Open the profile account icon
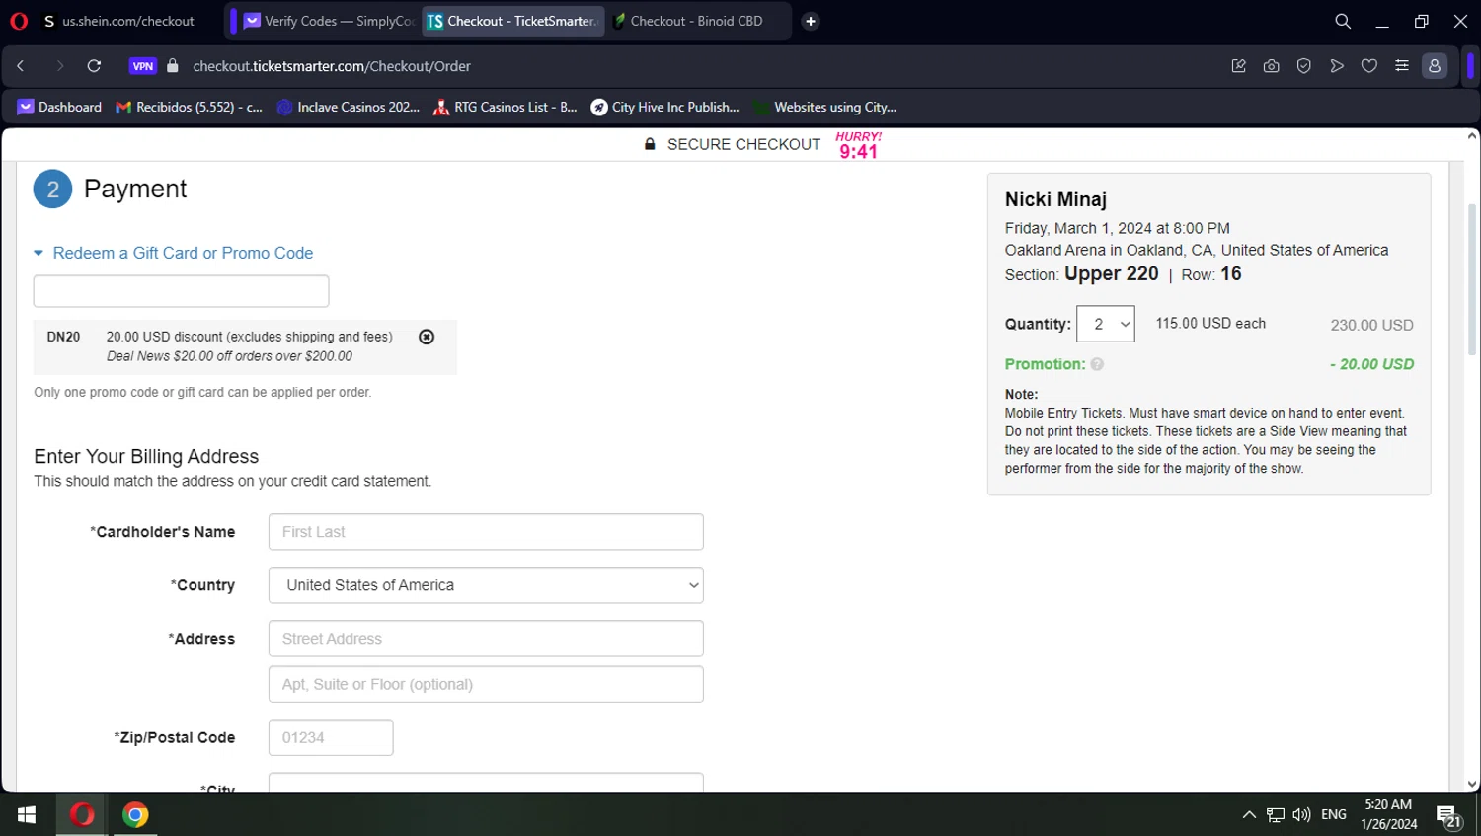The image size is (1481, 836). (x=1435, y=66)
